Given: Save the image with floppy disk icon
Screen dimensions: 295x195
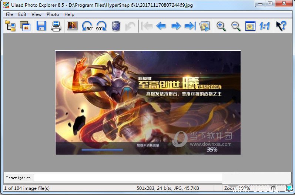Looking at the screenshot, I should pyautogui.click(x=41, y=26).
